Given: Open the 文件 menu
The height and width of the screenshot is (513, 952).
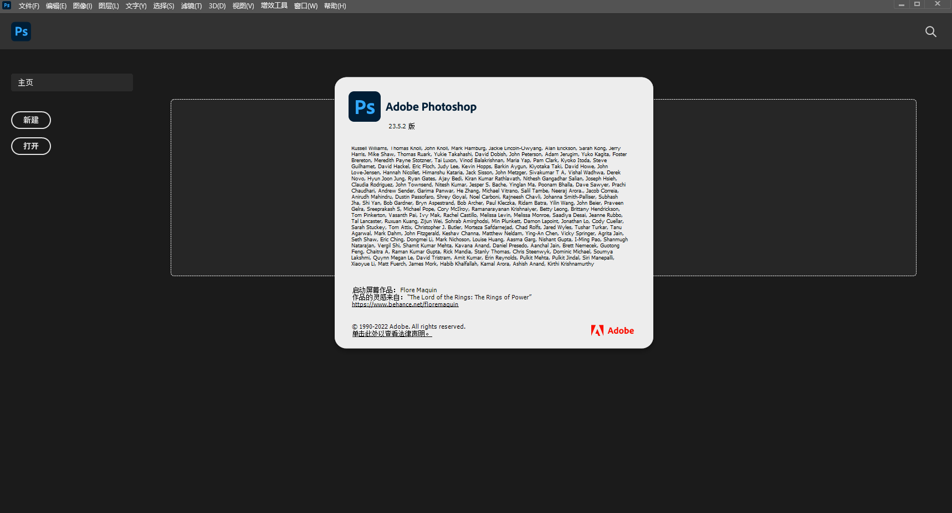Looking at the screenshot, I should click(x=29, y=6).
